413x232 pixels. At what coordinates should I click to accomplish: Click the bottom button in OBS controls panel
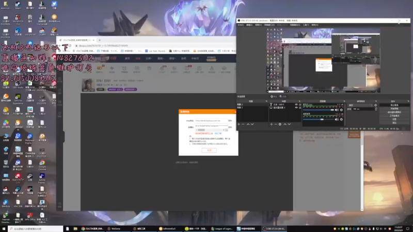(x=394, y=123)
